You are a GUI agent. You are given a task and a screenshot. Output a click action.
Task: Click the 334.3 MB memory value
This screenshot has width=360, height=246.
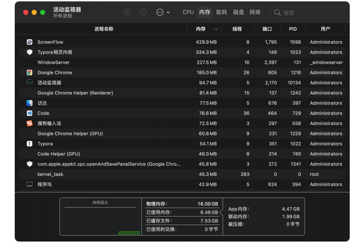point(206,52)
